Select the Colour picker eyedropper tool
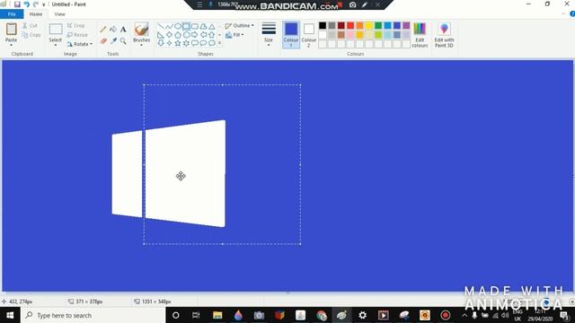Screen dimensions: 575x323 (x=113, y=41)
